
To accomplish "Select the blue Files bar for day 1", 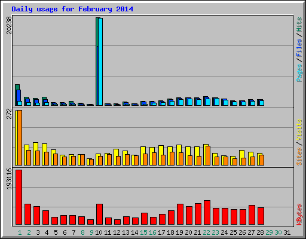I will [19, 96].
